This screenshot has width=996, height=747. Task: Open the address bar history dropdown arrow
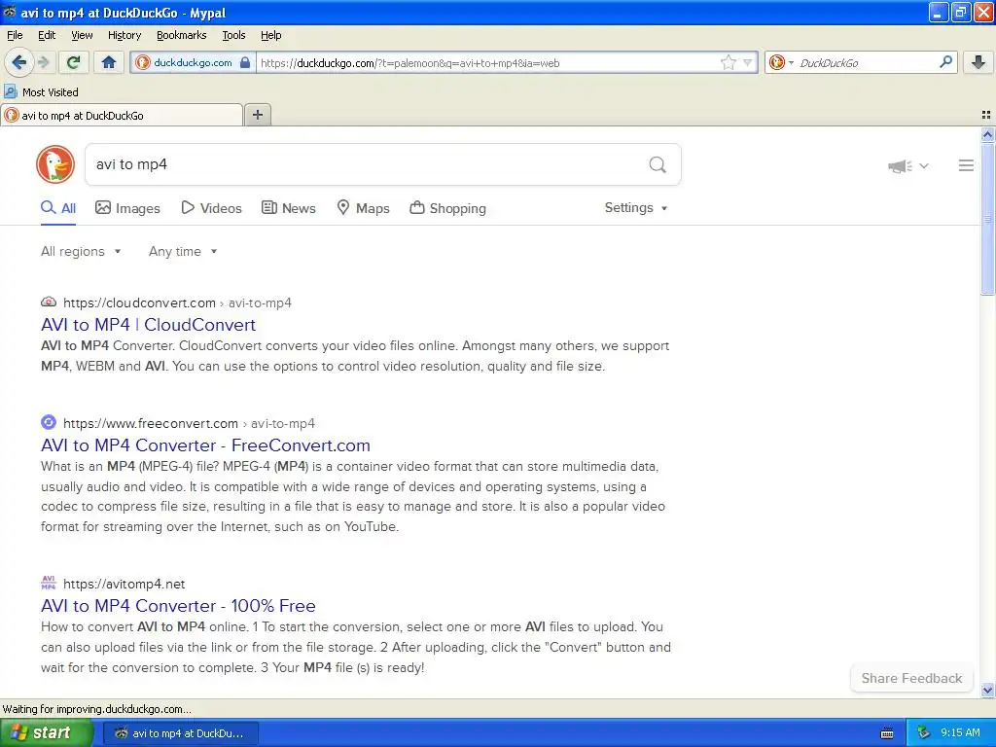(x=748, y=62)
